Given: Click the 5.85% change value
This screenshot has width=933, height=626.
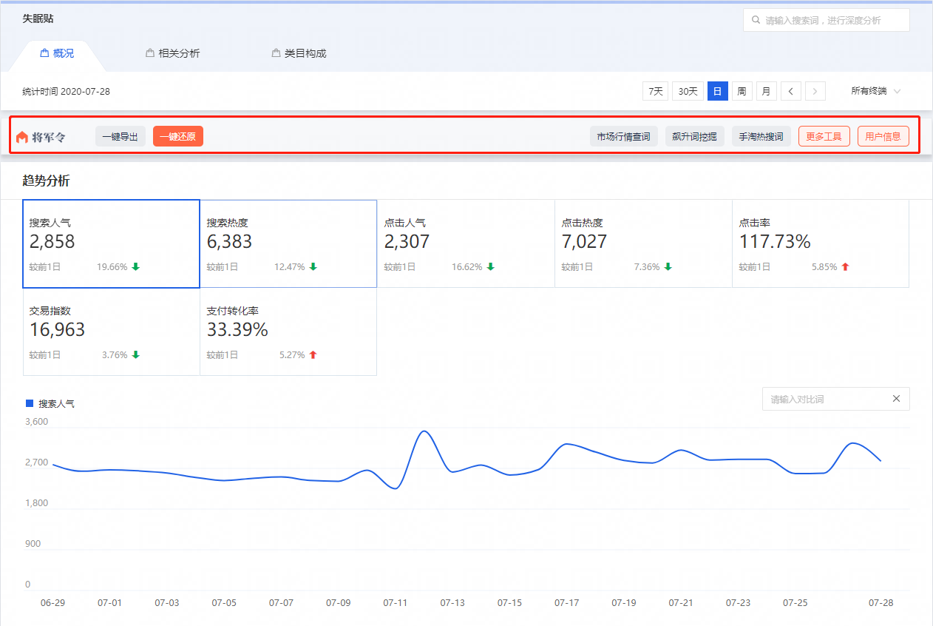Looking at the screenshot, I should pyautogui.click(x=824, y=267).
